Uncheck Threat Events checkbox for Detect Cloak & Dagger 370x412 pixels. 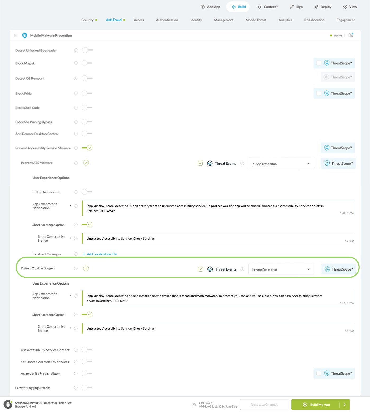[201, 269]
